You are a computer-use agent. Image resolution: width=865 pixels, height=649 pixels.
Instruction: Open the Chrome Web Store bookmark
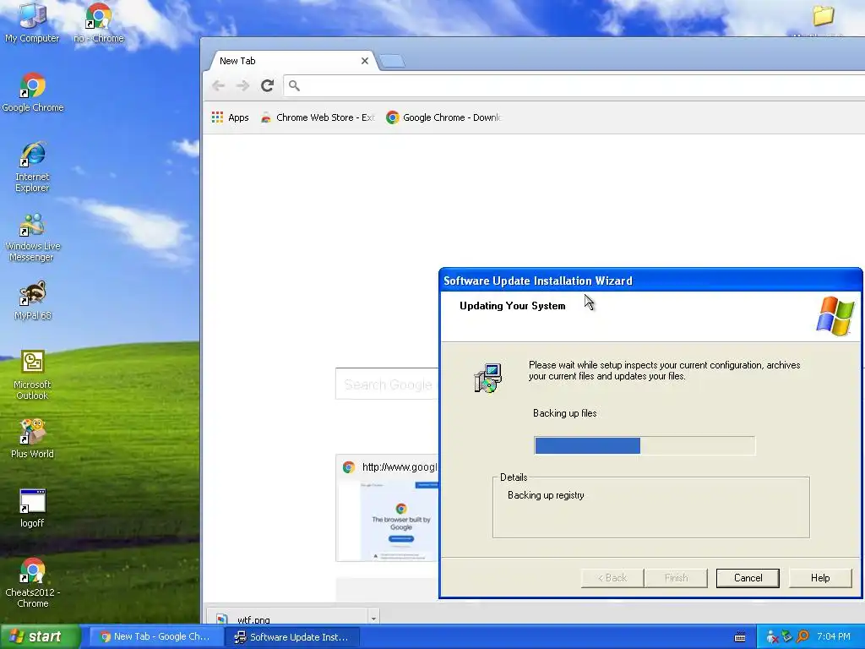pyautogui.click(x=318, y=117)
